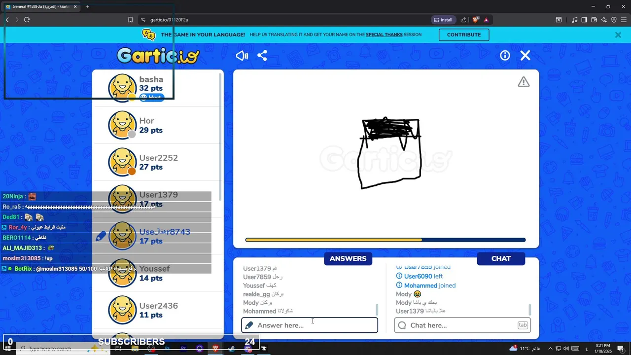Open Brave Shields lion icon
This screenshot has height=355, width=631.
[475, 20]
